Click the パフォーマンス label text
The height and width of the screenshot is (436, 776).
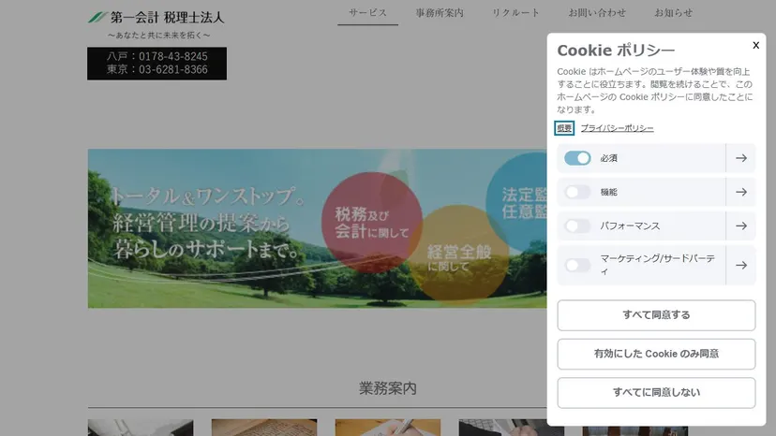(x=630, y=225)
